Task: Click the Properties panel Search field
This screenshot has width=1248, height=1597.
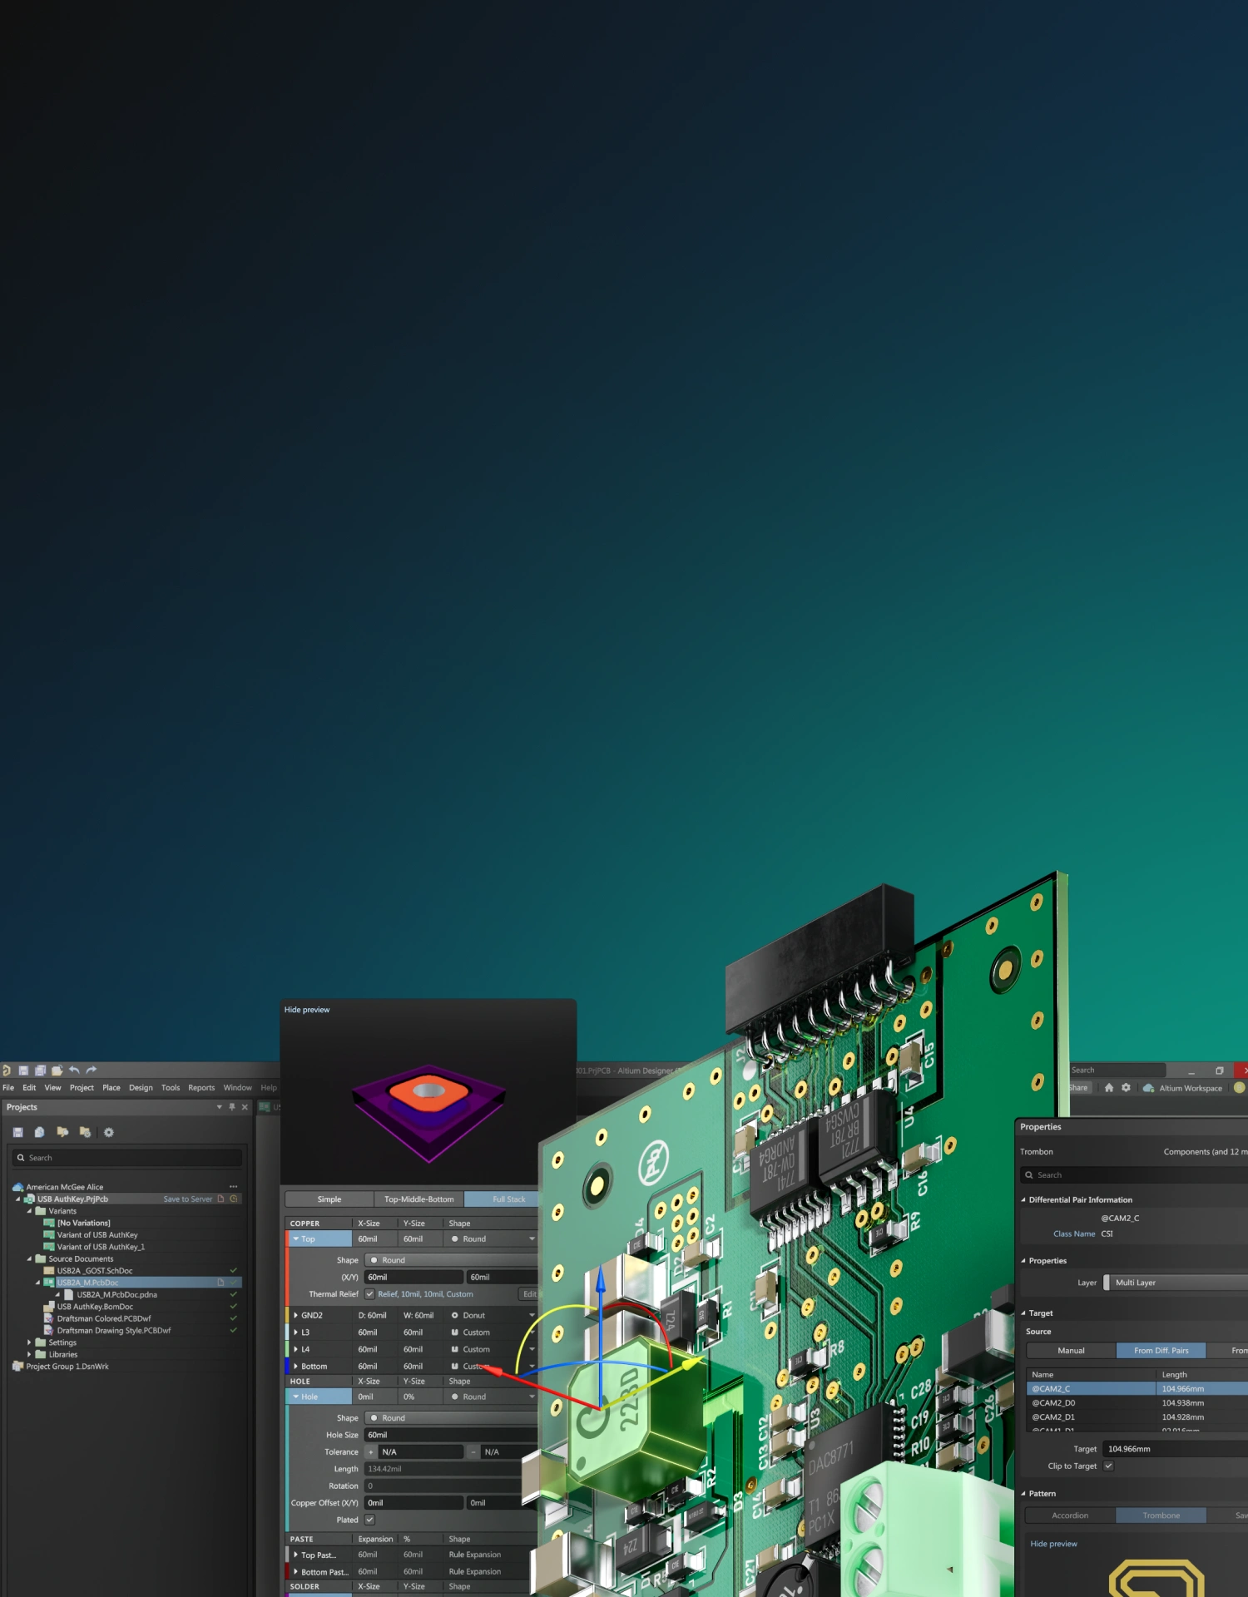Action: [1134, 1175]
